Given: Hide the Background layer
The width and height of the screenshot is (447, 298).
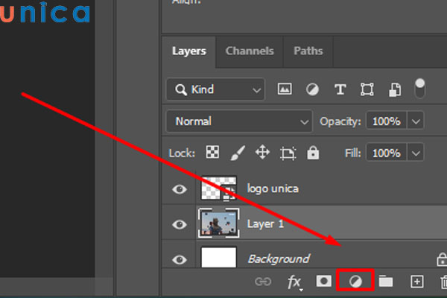Looking at the screenshot, I should coord(180,259).
